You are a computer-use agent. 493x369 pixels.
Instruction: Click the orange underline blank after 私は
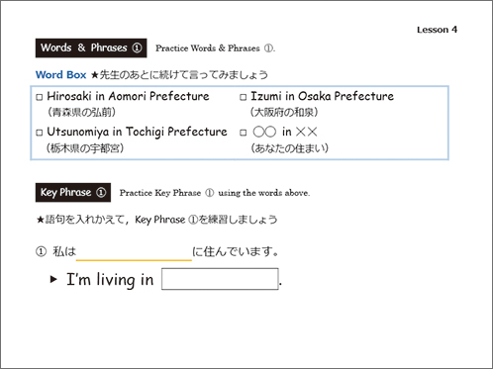tap(134, 260)
